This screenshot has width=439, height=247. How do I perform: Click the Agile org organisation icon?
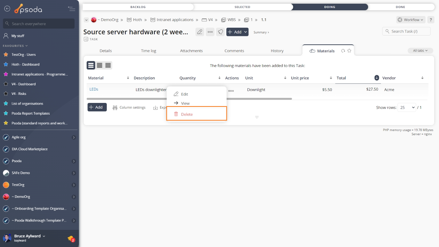pos(6,137)
